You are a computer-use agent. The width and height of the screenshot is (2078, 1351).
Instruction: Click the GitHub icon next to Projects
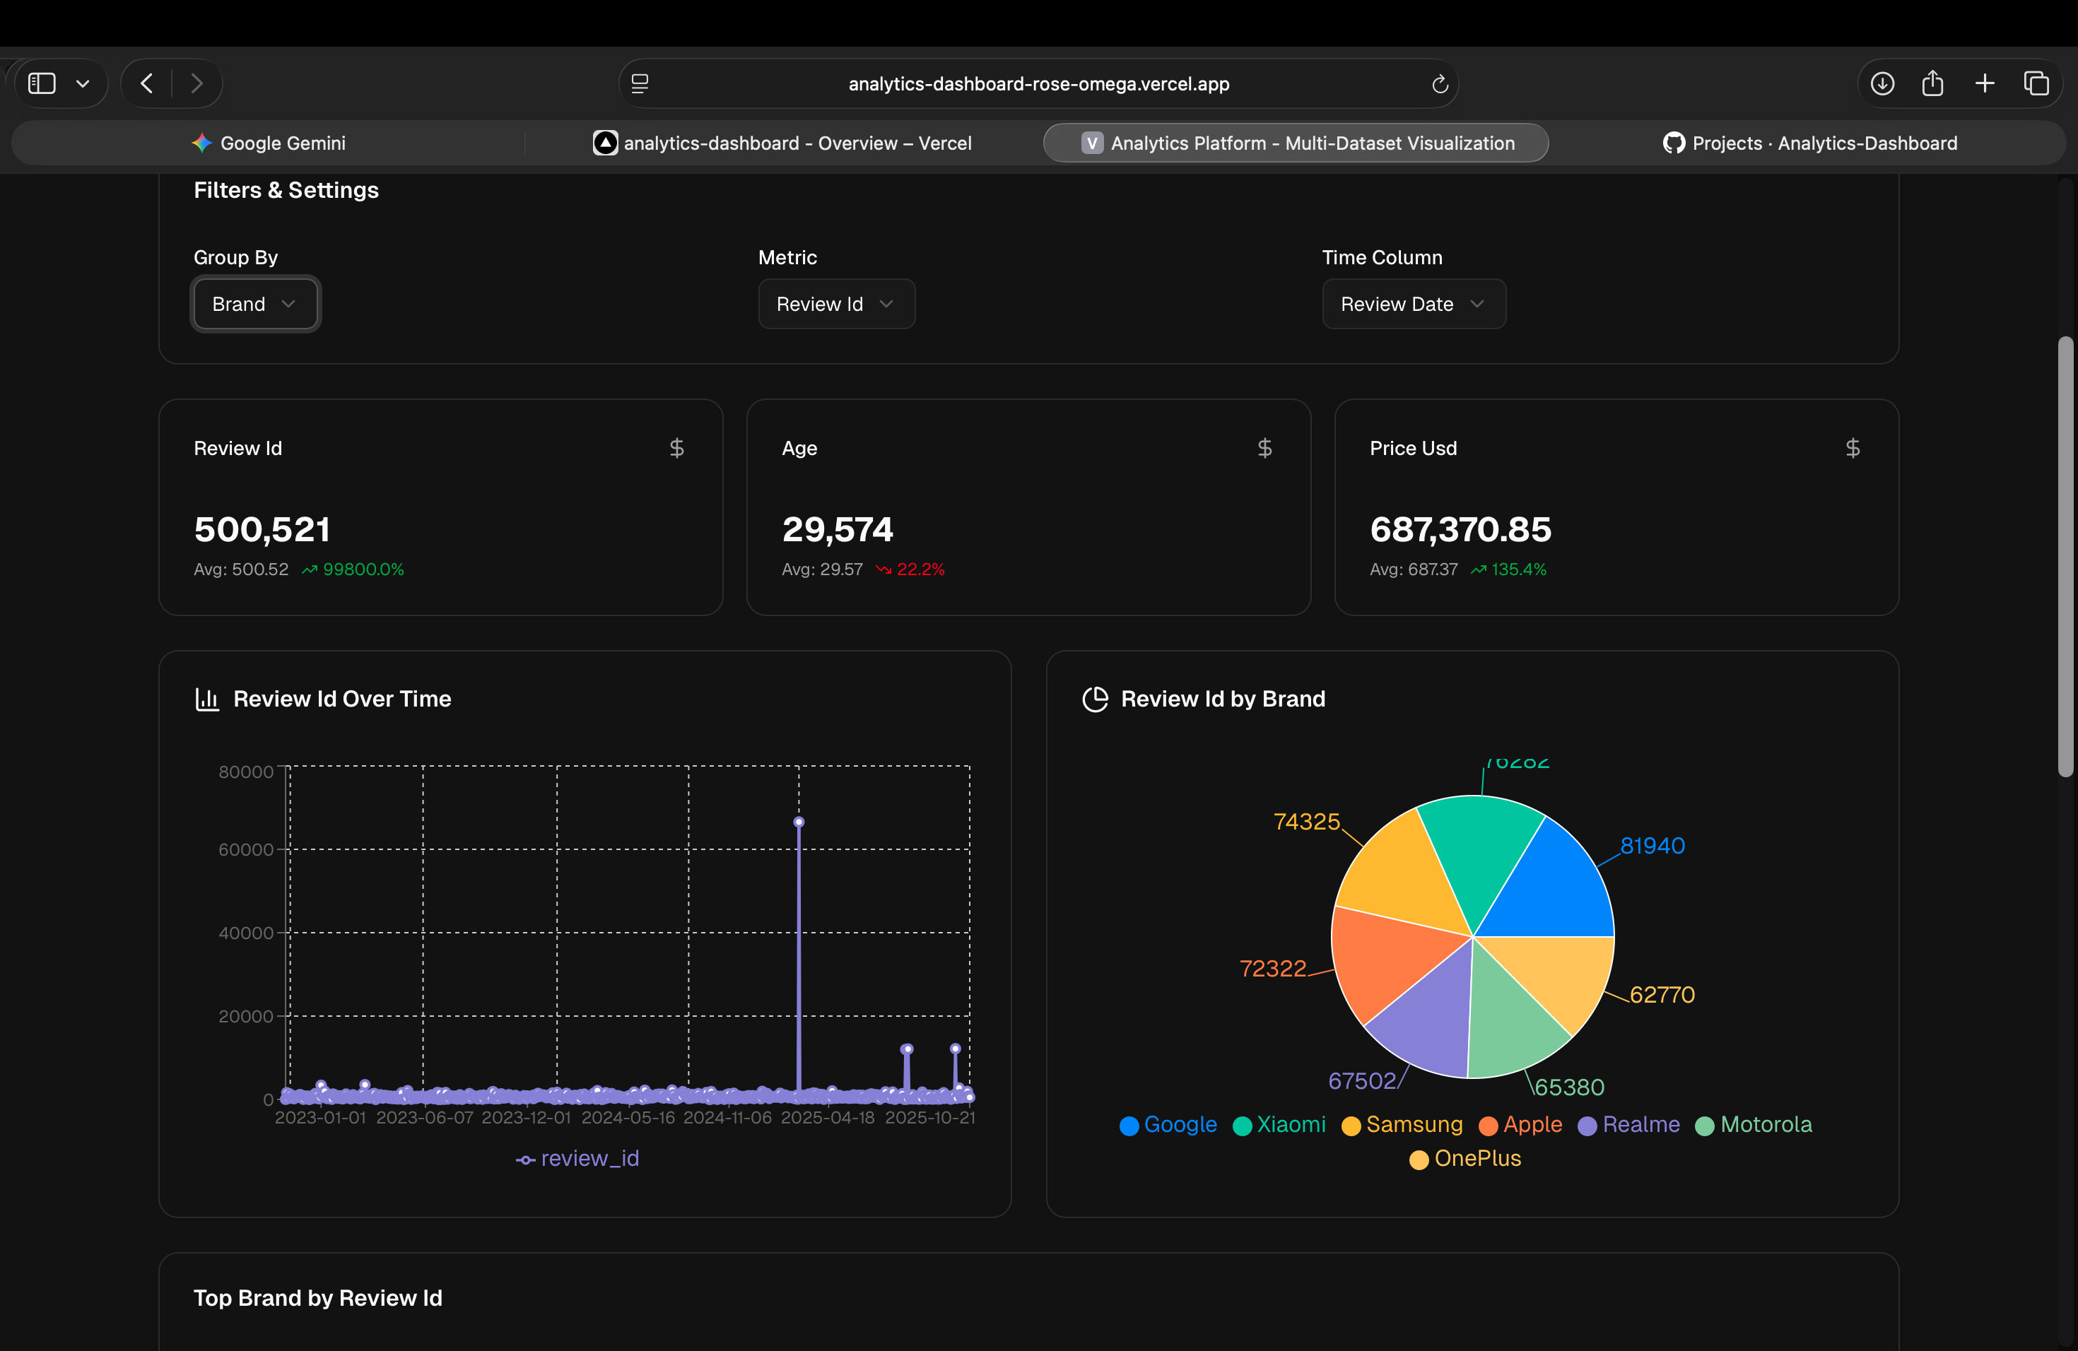pos(1674,142)
